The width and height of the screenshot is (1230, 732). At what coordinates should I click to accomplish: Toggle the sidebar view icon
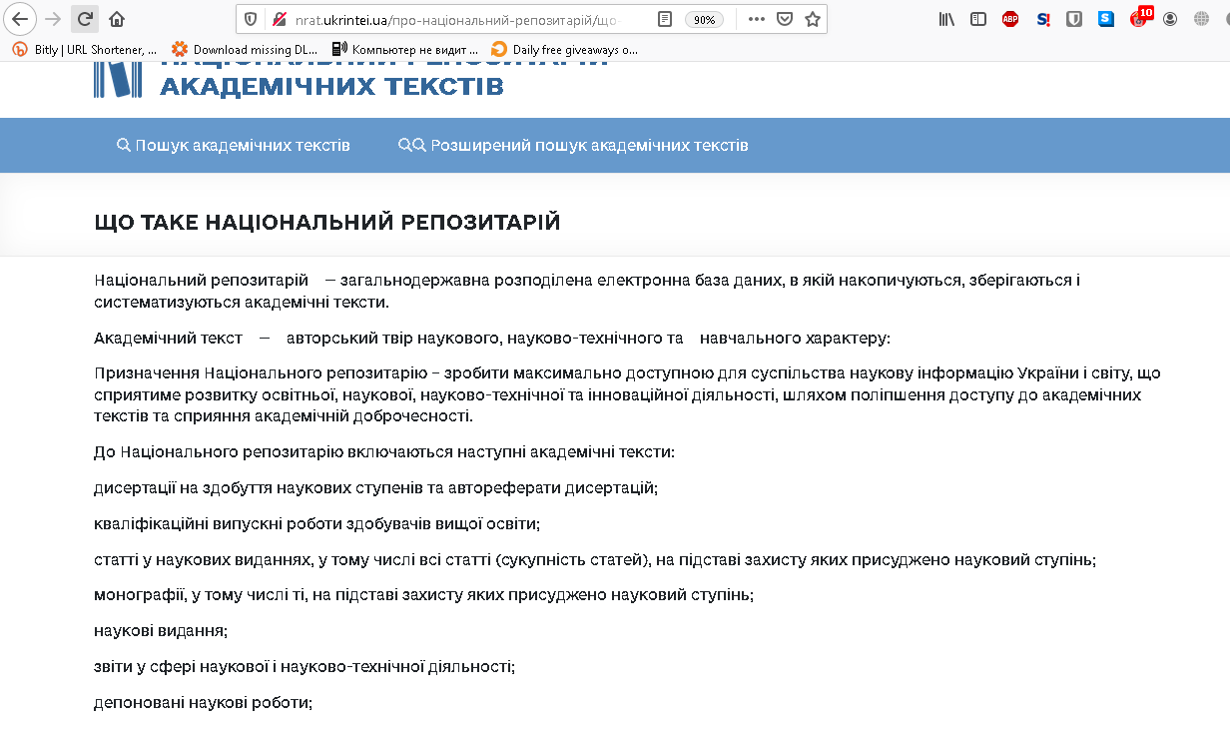pyautogui.click(x=978, y=19)
